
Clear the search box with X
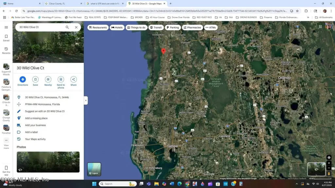click(x=76, y=27)
